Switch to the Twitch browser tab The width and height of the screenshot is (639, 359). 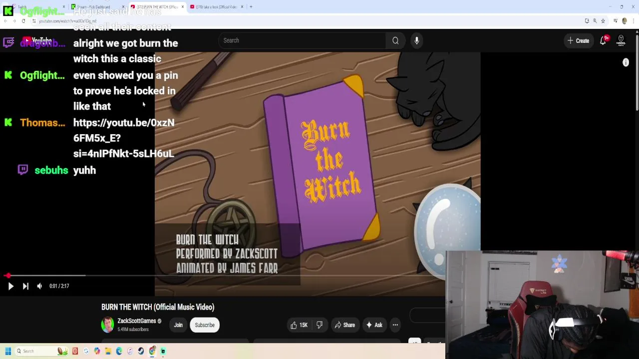[x=37, y=6]
